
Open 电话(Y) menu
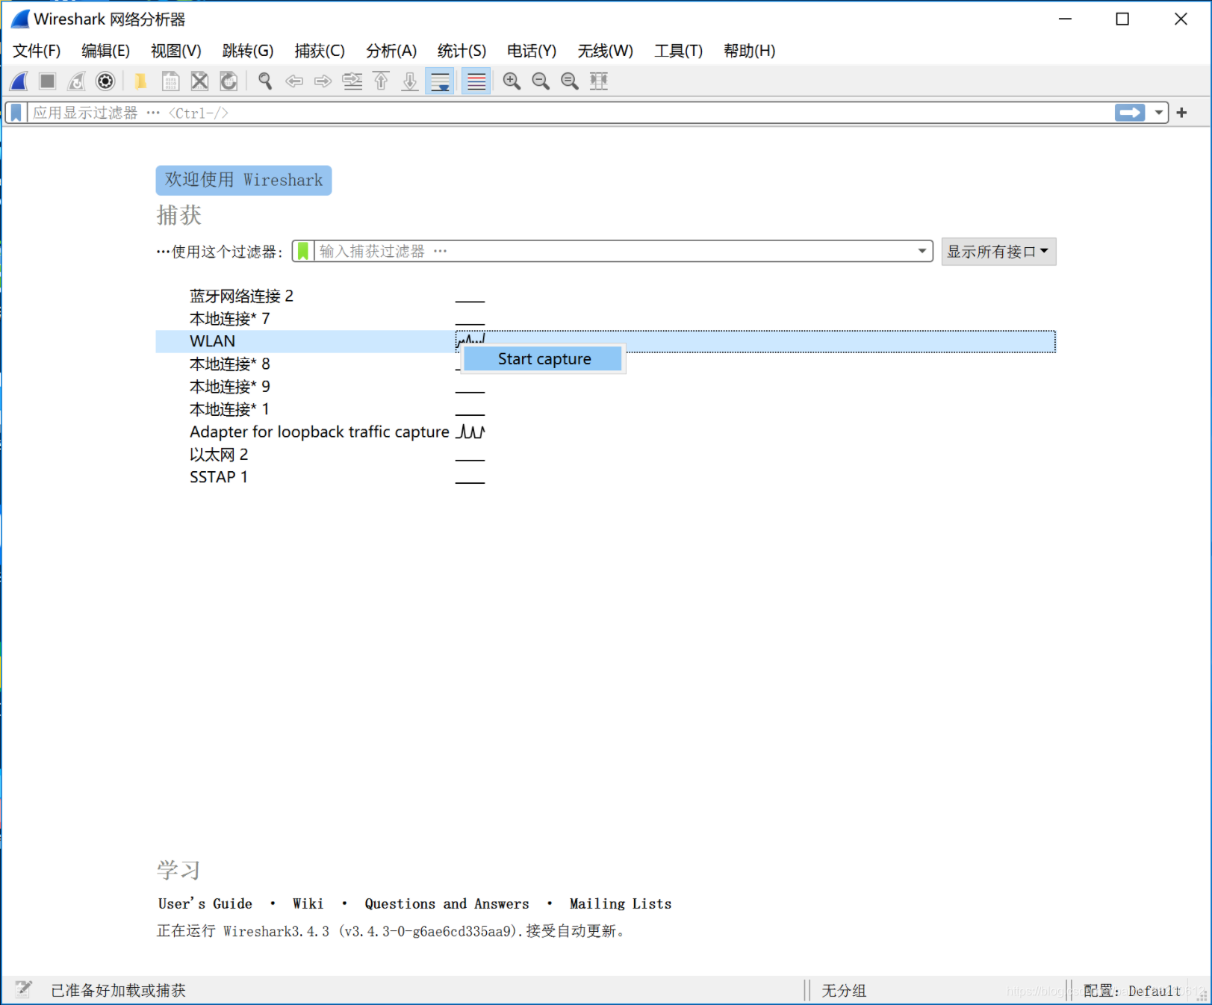point(532,51)
